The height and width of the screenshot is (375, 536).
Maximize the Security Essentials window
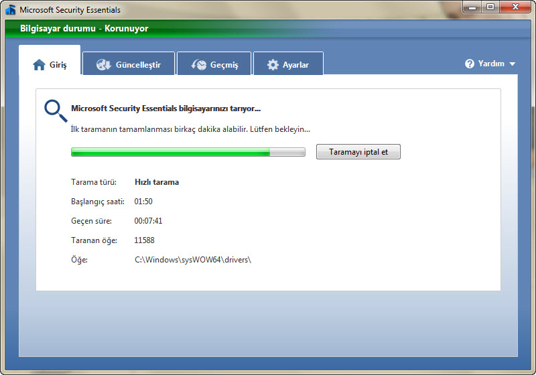pos(490,7)
